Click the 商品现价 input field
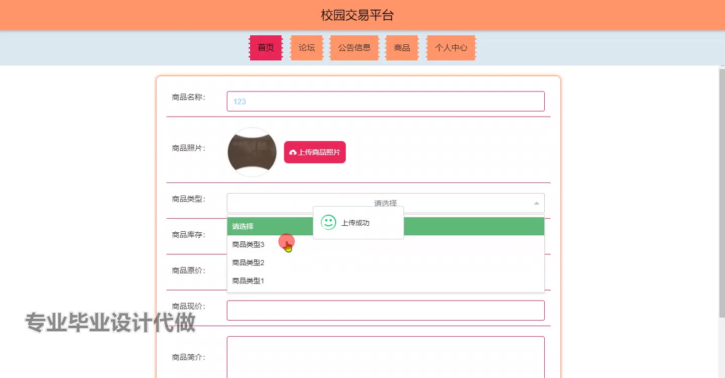Screen dimensions: 725x378 pyautogui.click(x=386, y=310)
